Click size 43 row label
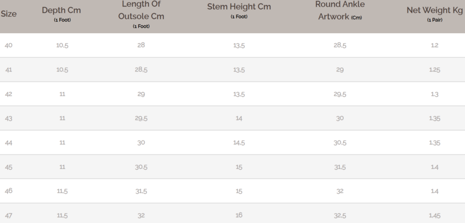This screenshot has width=465, height=223. [8, 118]
